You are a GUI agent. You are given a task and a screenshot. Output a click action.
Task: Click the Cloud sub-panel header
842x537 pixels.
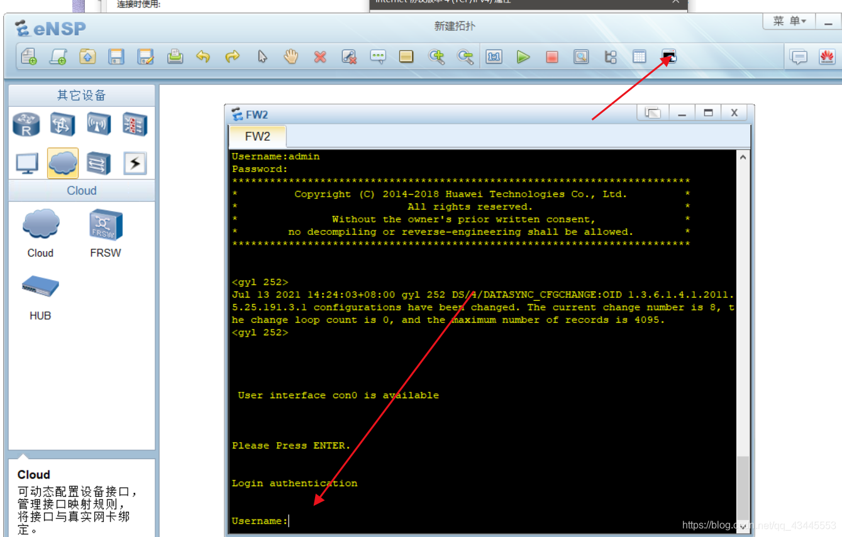point(82,190)
